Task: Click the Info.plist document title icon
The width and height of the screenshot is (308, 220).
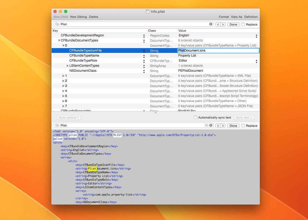Action: tap(148, 11)
